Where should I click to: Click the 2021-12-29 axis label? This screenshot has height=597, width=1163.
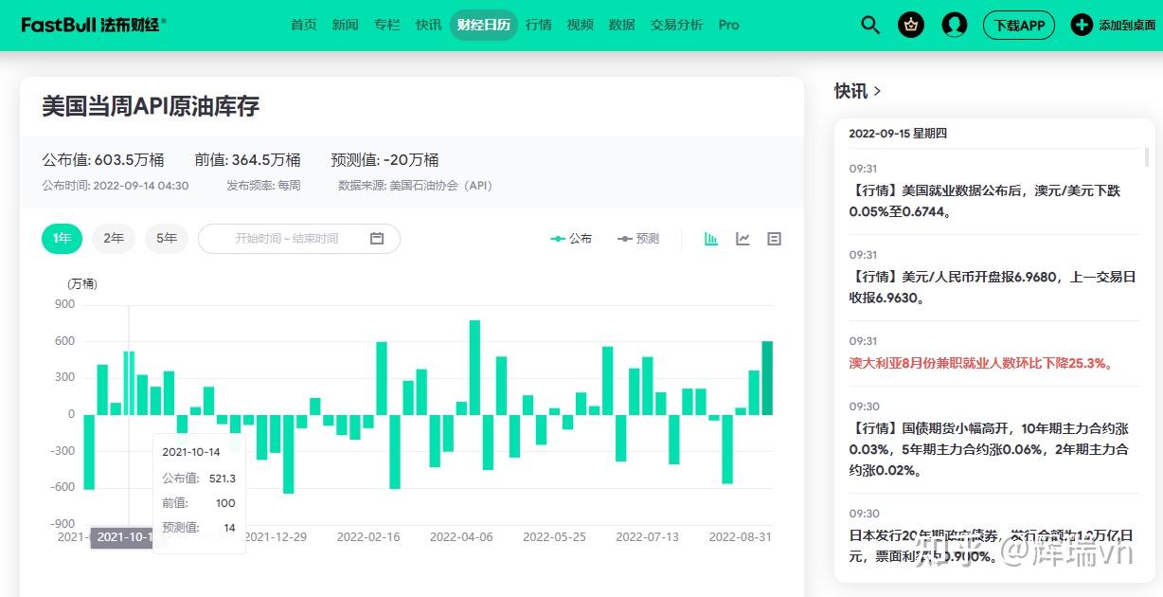276,536
